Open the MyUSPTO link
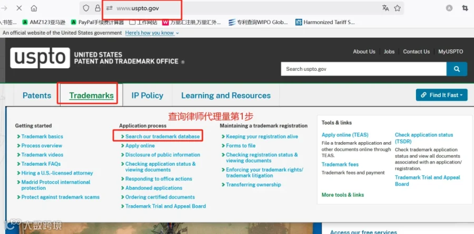The height and width of the screenshot is (234, 474). pos(450,51)
